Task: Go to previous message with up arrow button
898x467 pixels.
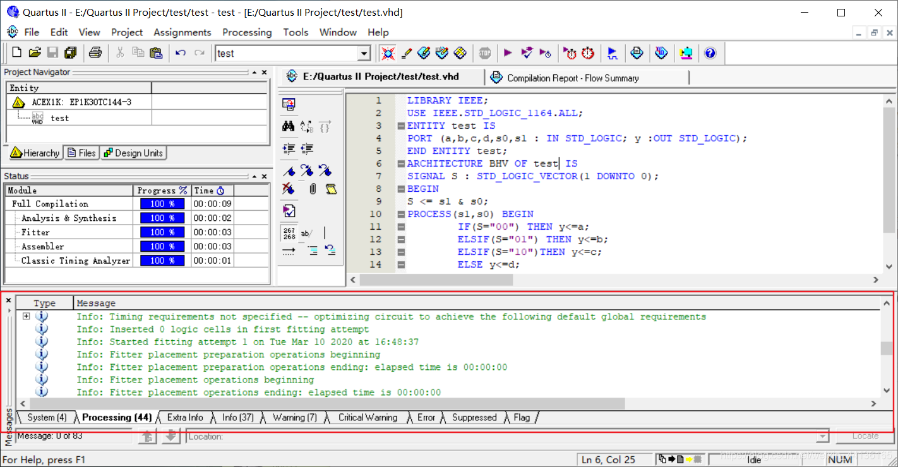Action: coord(148,436)
